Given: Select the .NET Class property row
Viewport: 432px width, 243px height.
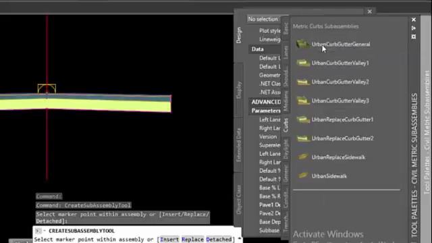Looking at the screenshot, I should (x=269, y=84).
